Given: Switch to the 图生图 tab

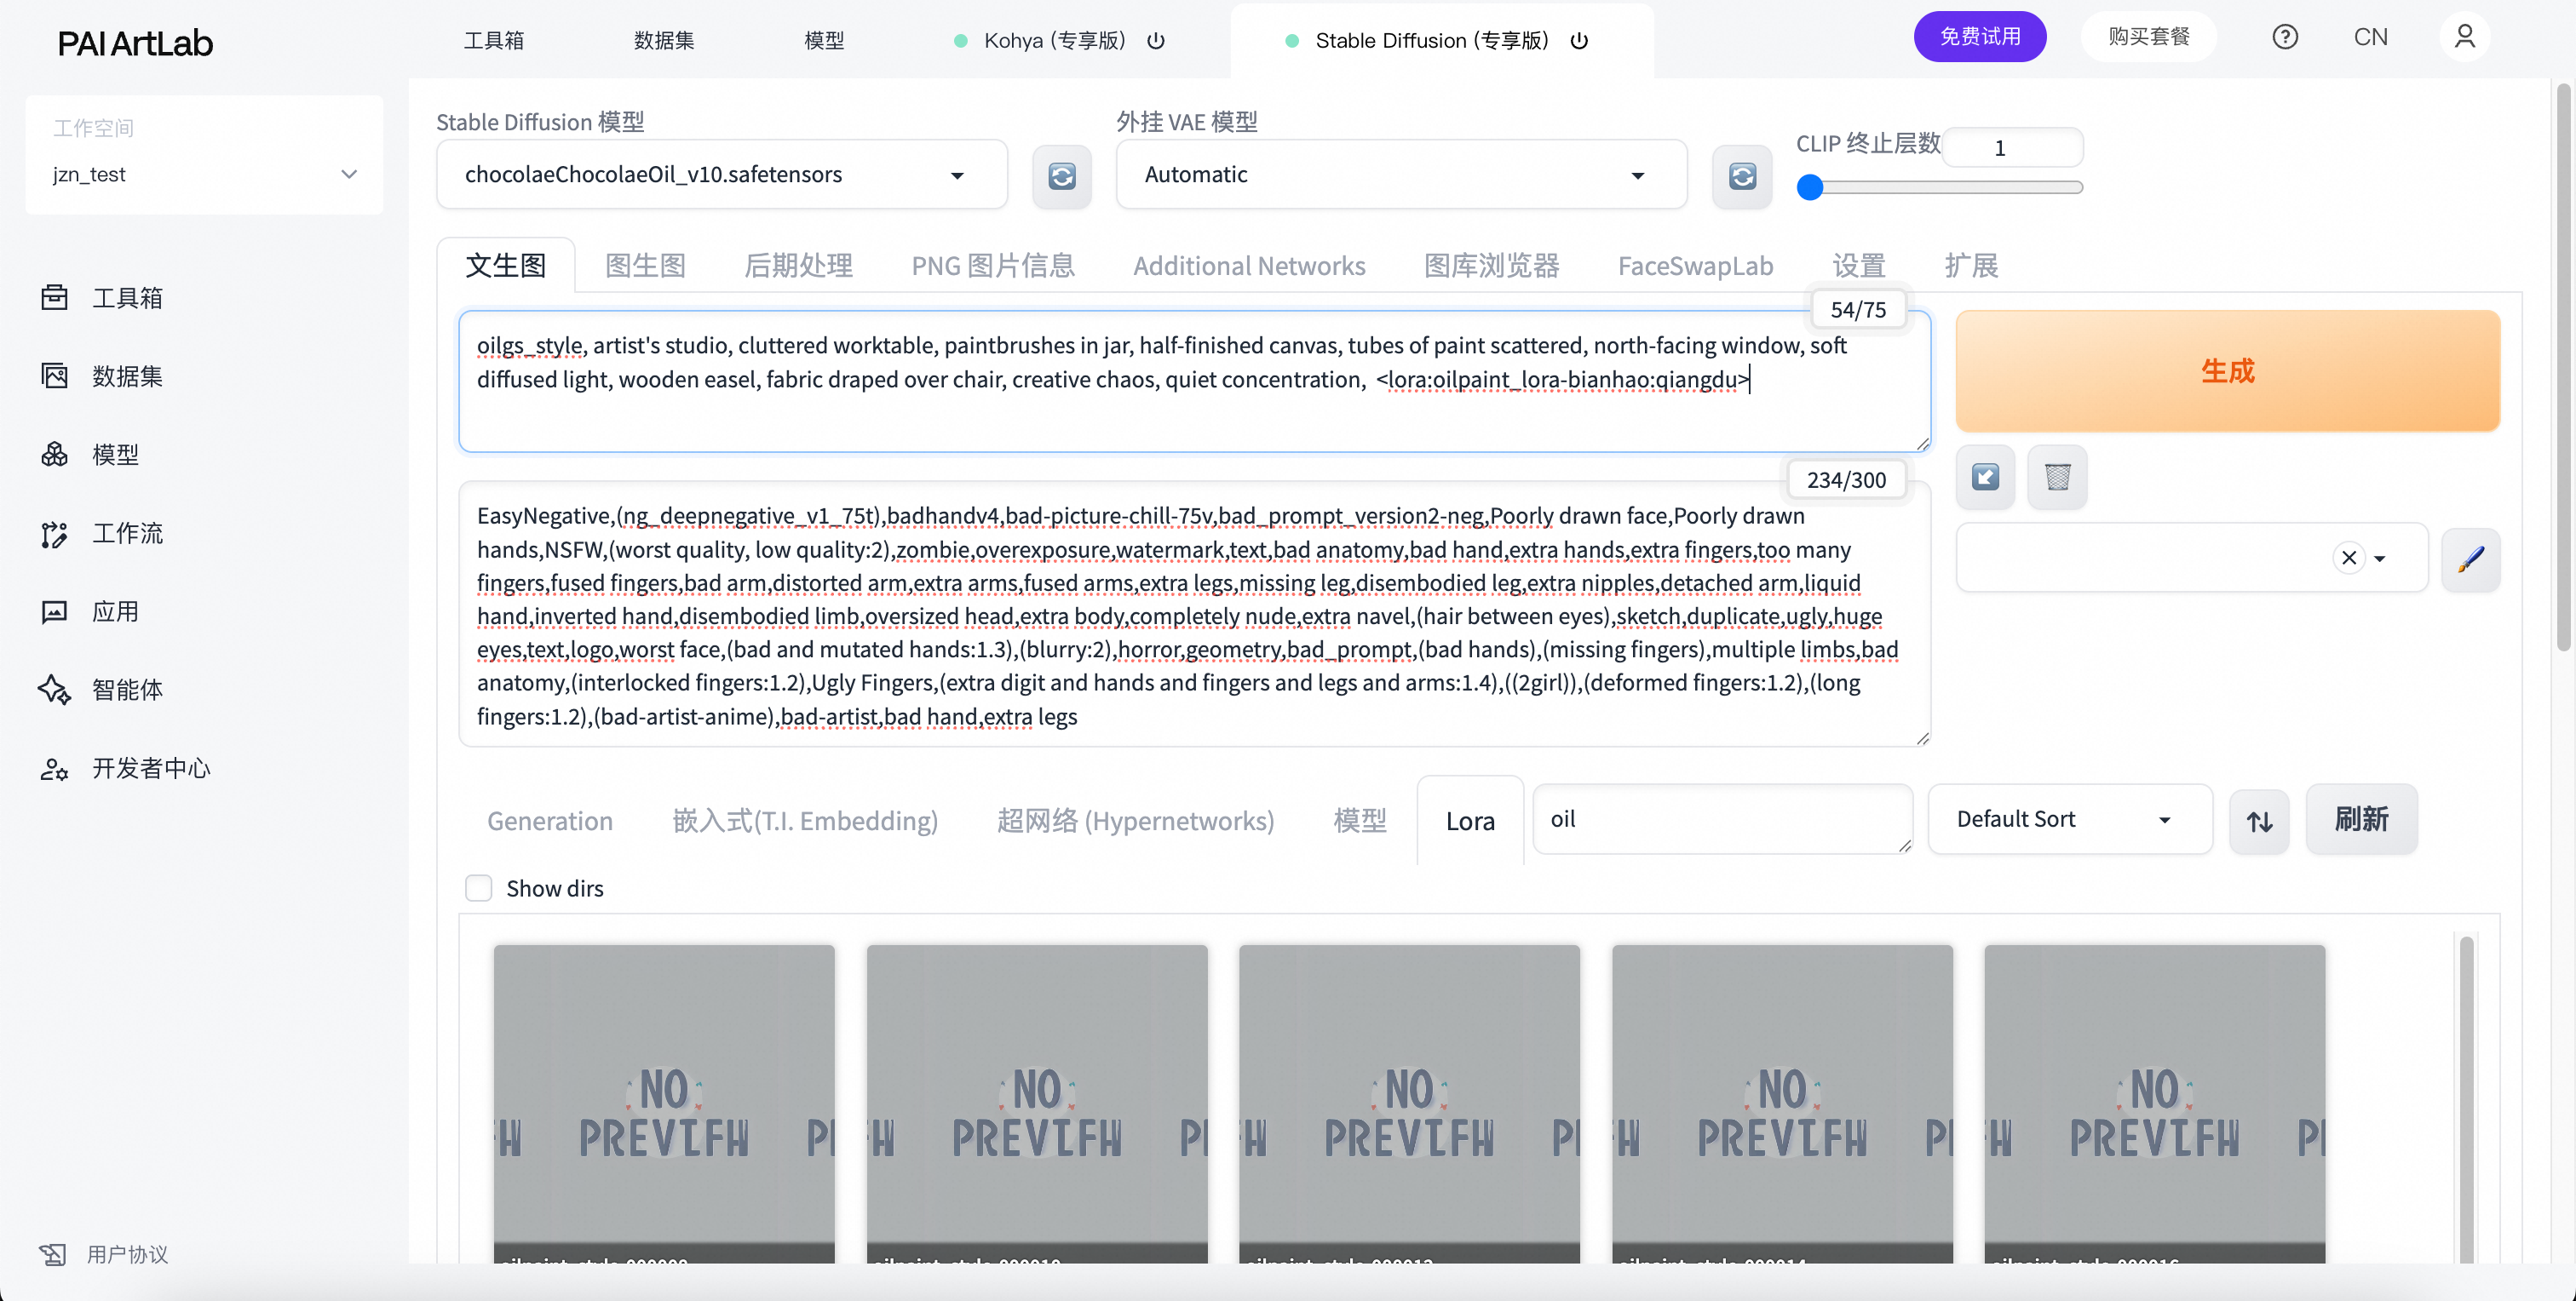Looking at the screenshot, I should [645, 266].
